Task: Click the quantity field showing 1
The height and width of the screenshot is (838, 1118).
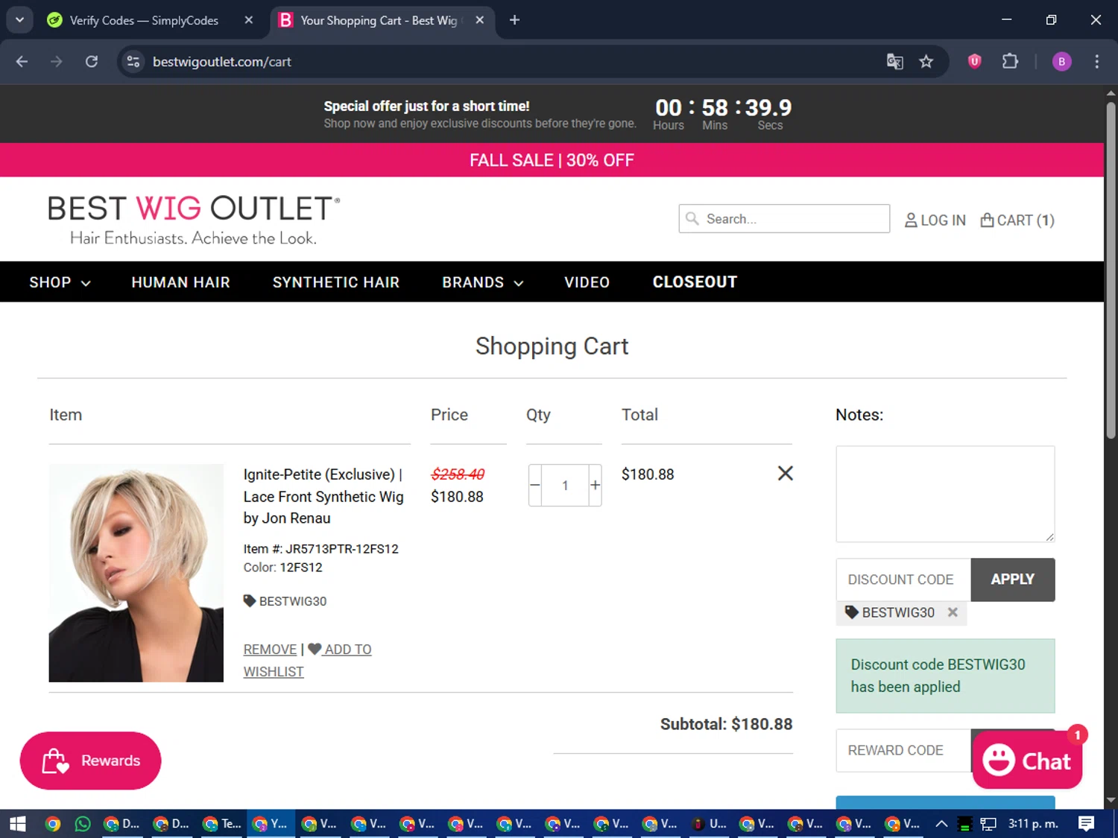Action: click(565, 485)
